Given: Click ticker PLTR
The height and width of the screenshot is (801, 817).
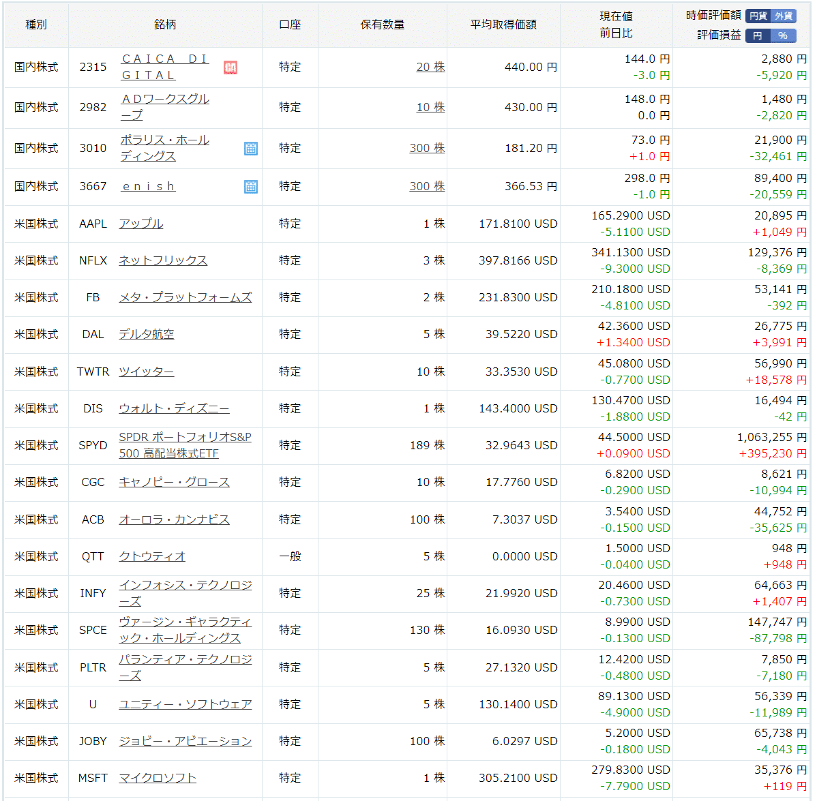Looking at the screenshot, I should [x=93, y=667].
